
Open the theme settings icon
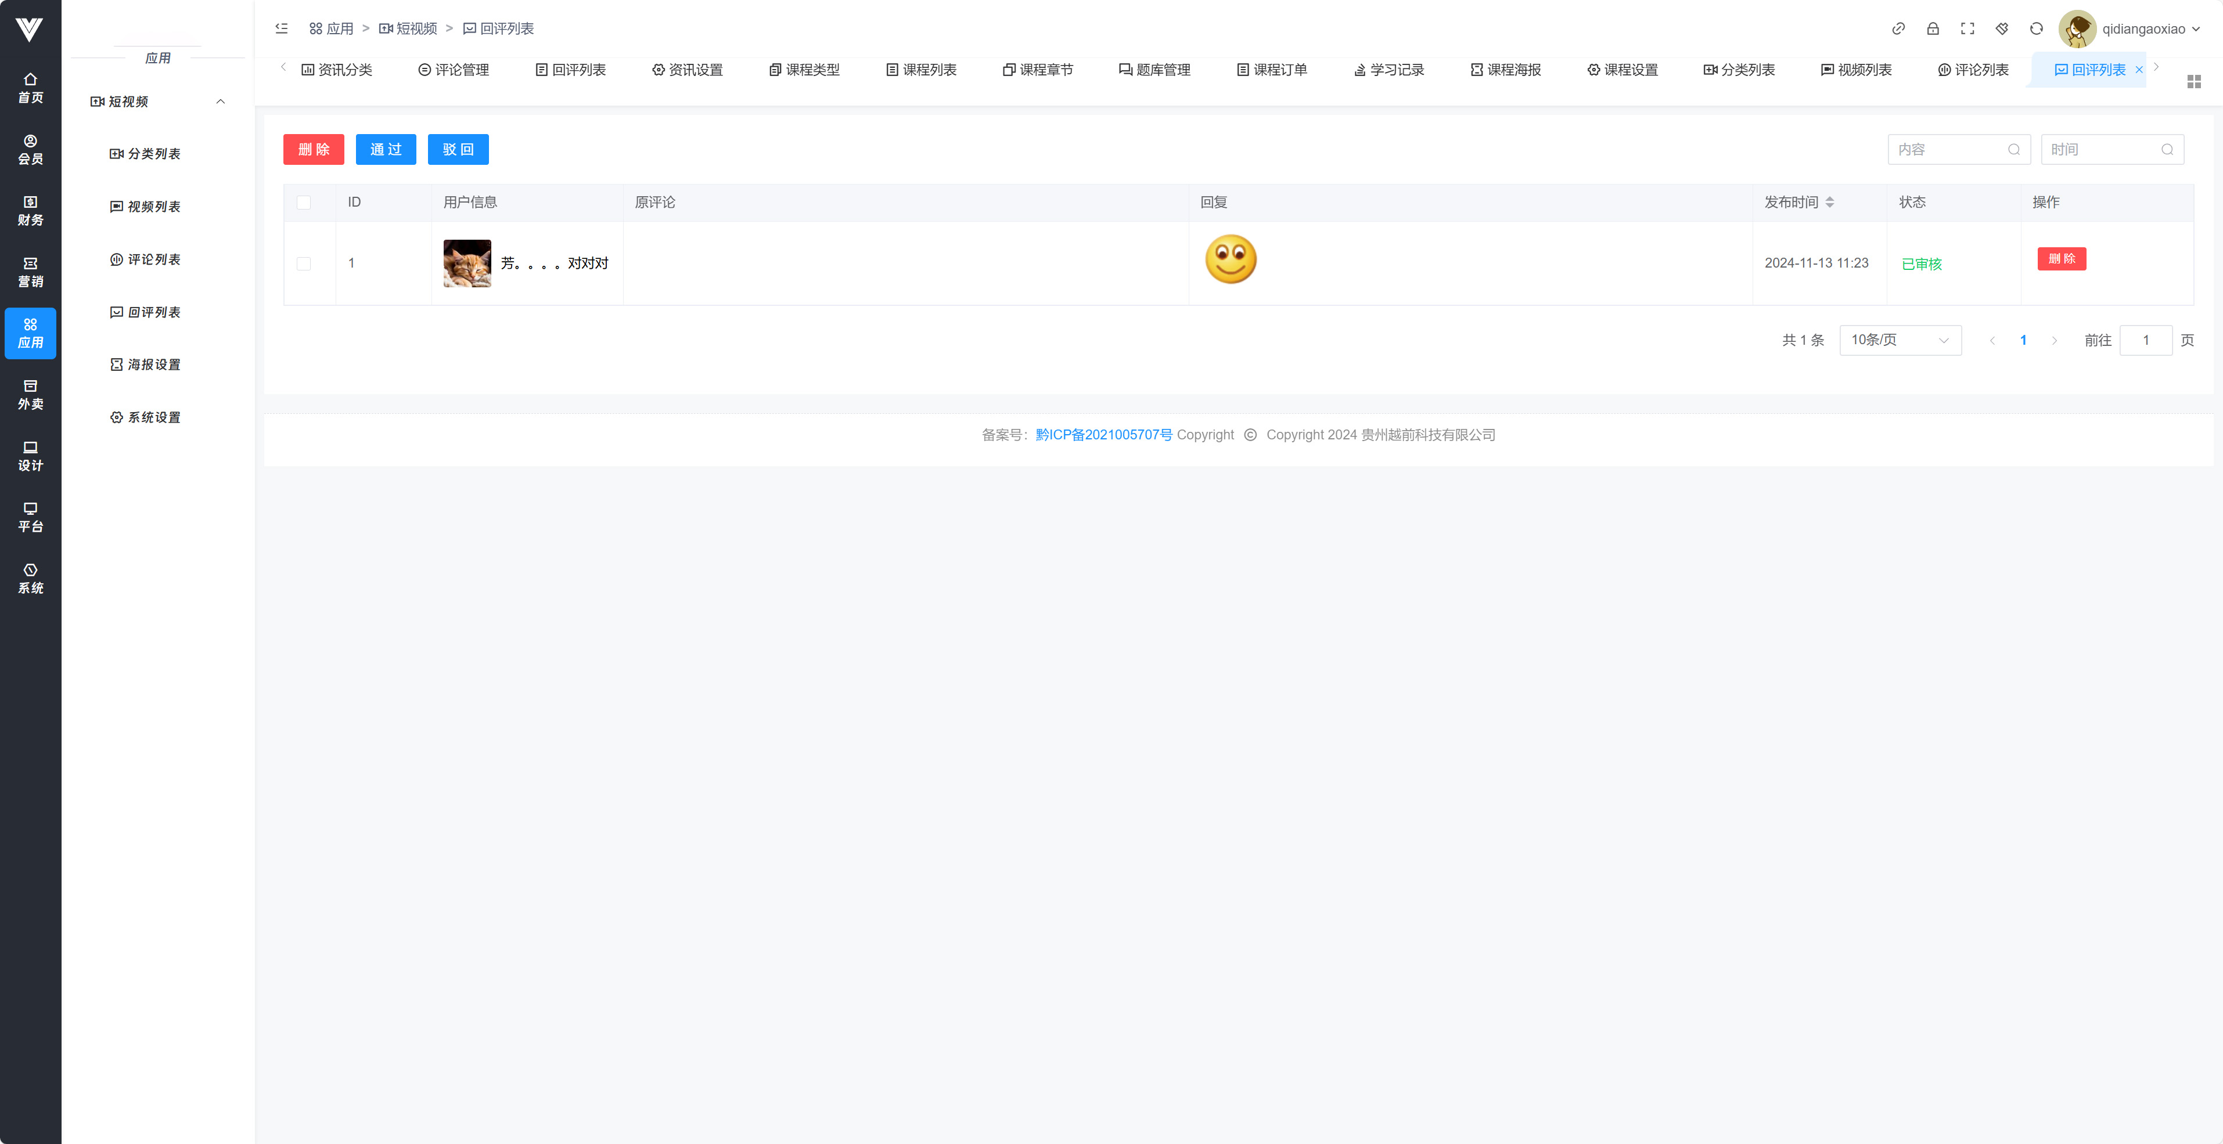2002,28
